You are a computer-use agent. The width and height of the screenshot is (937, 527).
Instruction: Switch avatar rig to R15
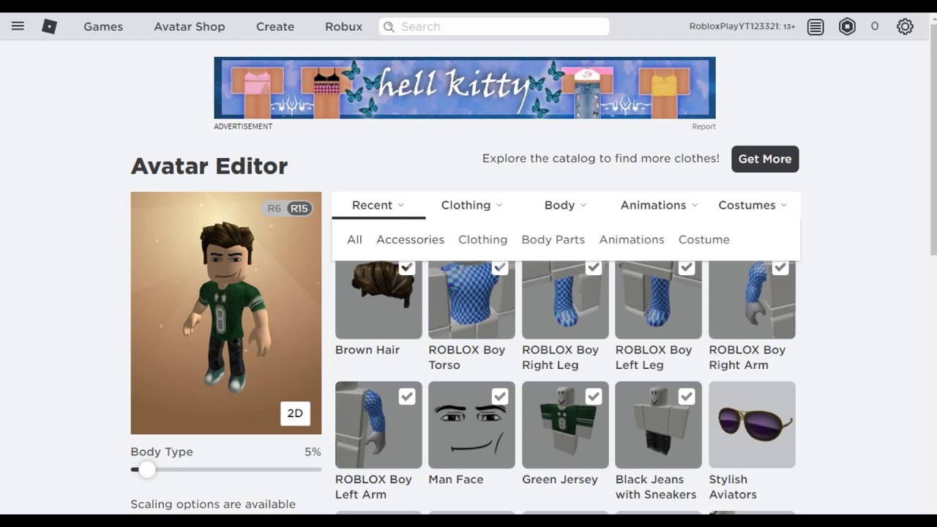coord(299,209)
